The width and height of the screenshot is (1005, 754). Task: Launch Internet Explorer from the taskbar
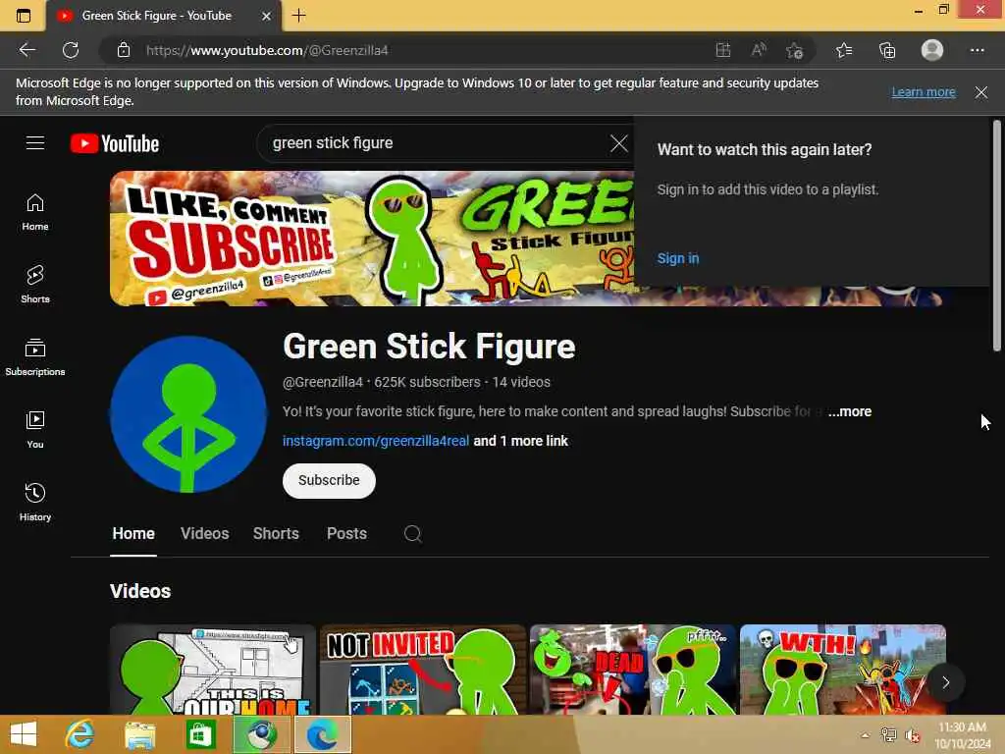pos(80,734)
